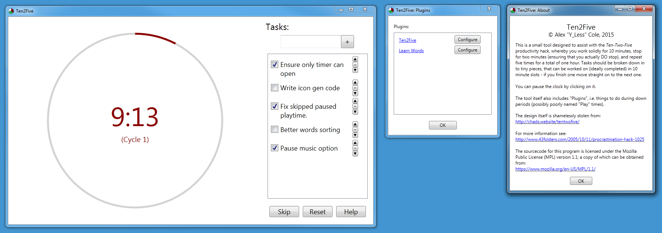The width and height of the screenshot is (662, 233).
Task: Configure the Ten2Five plugin
Action: click(468, 40)
